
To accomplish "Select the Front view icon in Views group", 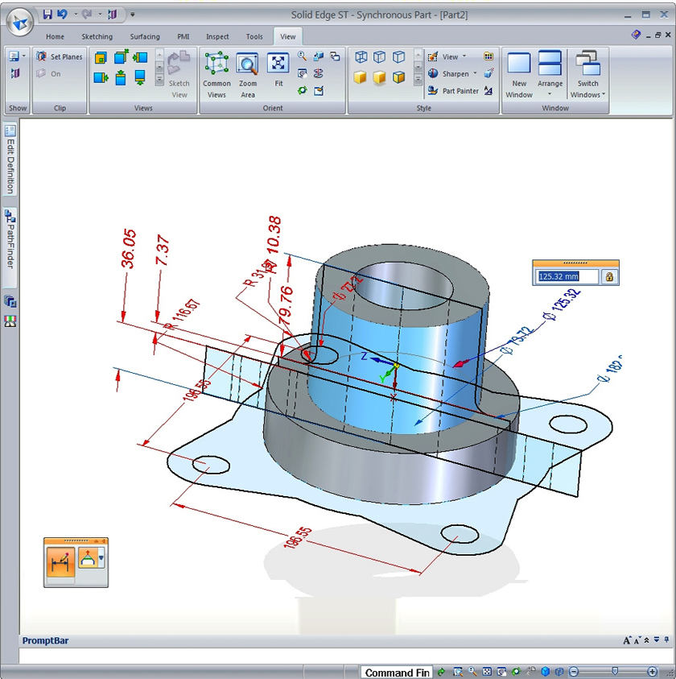I will pyautogui.click(x=101, y=57).
